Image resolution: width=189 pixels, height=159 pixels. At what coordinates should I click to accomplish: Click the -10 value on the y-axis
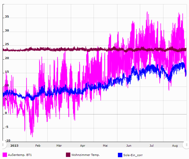[7, 140]
